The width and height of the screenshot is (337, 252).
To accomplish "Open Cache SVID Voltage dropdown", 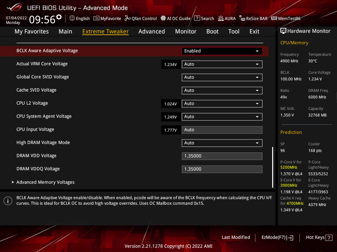I will (x=222, y=91).
